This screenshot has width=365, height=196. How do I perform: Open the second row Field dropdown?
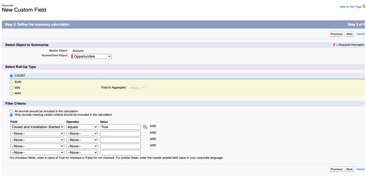[x=37, y=134]
